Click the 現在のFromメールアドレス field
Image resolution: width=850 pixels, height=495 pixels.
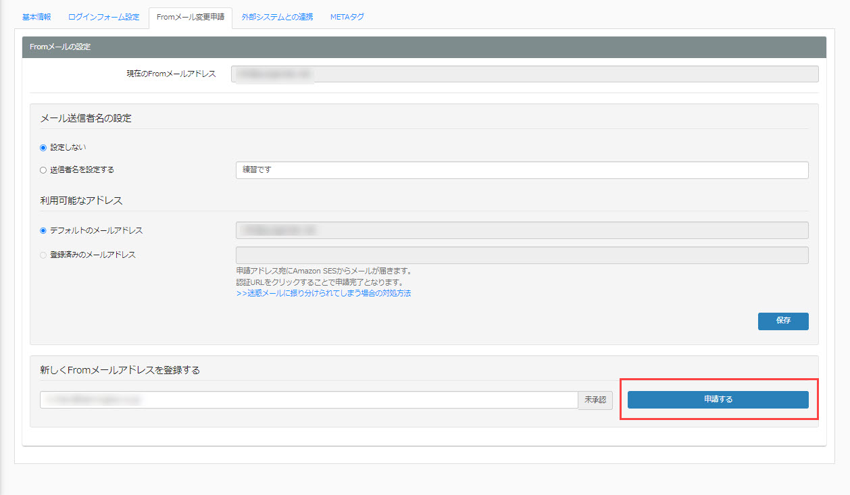pos(524,74)
